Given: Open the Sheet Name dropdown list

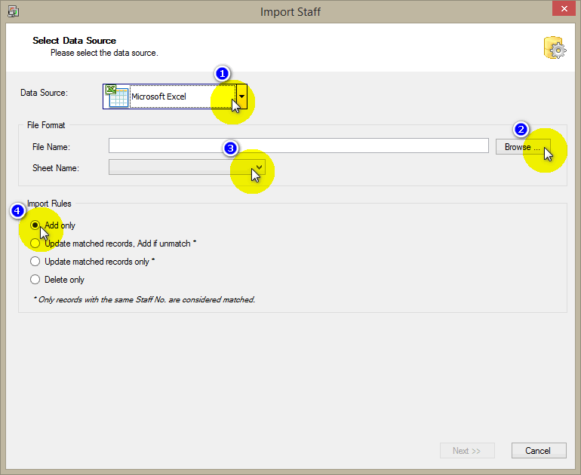Looking at the screenshot, I should pyautogui.click(x=259, y=167).
